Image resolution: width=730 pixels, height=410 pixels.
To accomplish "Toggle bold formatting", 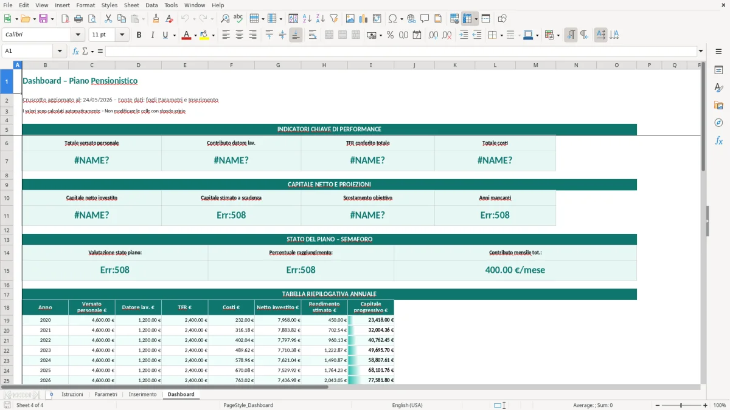I will point(139,35).
